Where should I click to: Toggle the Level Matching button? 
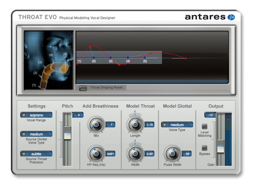[204, 126]
